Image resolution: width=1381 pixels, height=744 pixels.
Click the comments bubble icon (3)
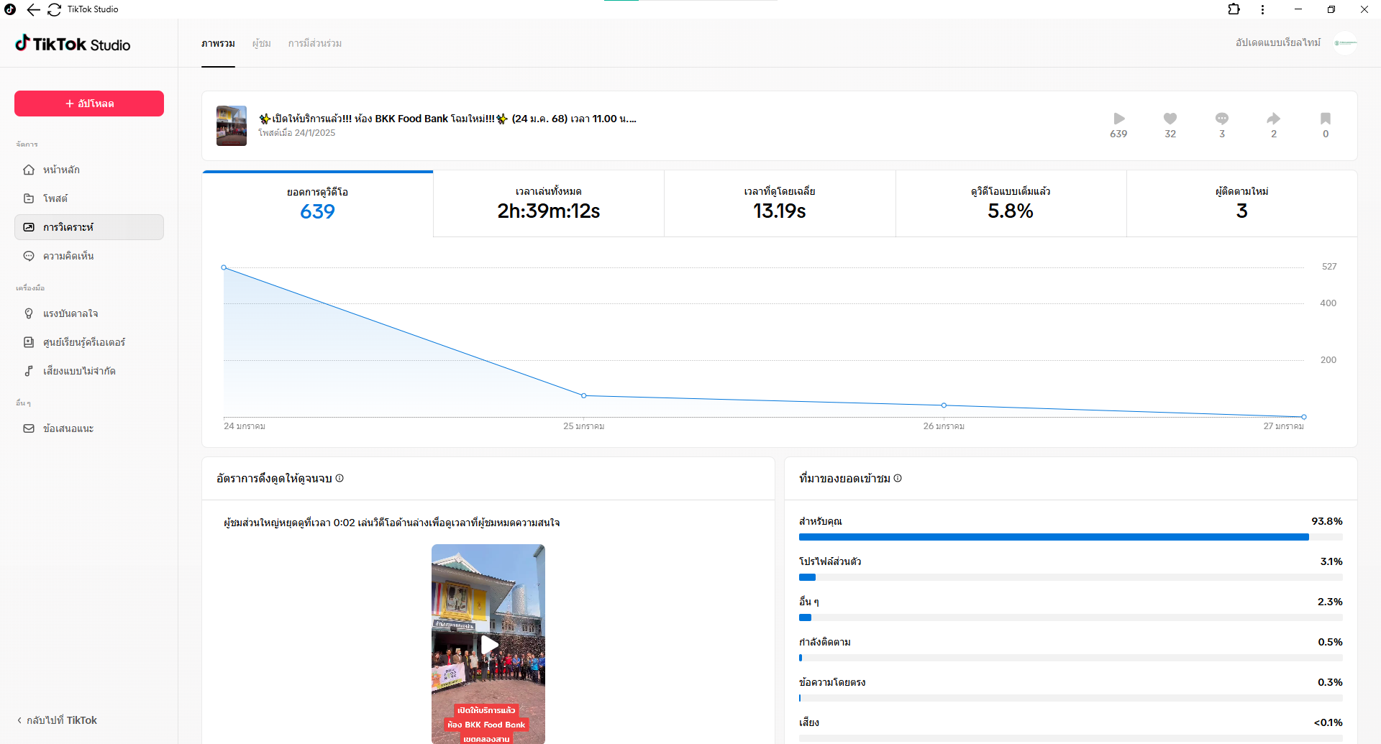(1222, 119)
